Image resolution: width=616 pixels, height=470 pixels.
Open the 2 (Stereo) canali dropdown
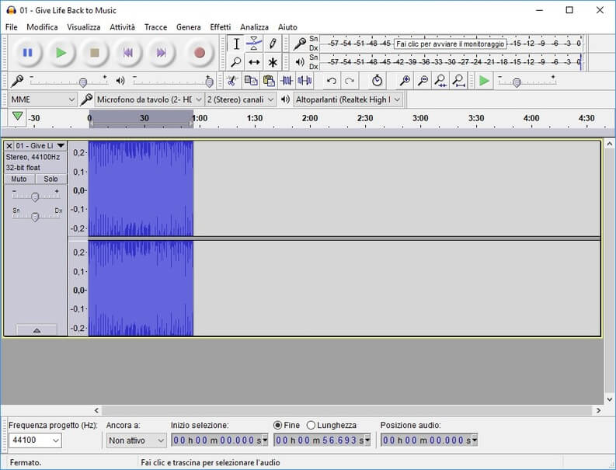(x=240, y=99)
